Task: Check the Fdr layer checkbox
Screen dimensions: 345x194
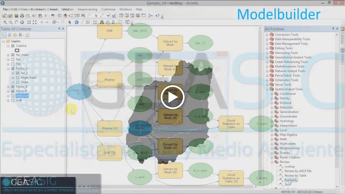Action: pos(13,64)
